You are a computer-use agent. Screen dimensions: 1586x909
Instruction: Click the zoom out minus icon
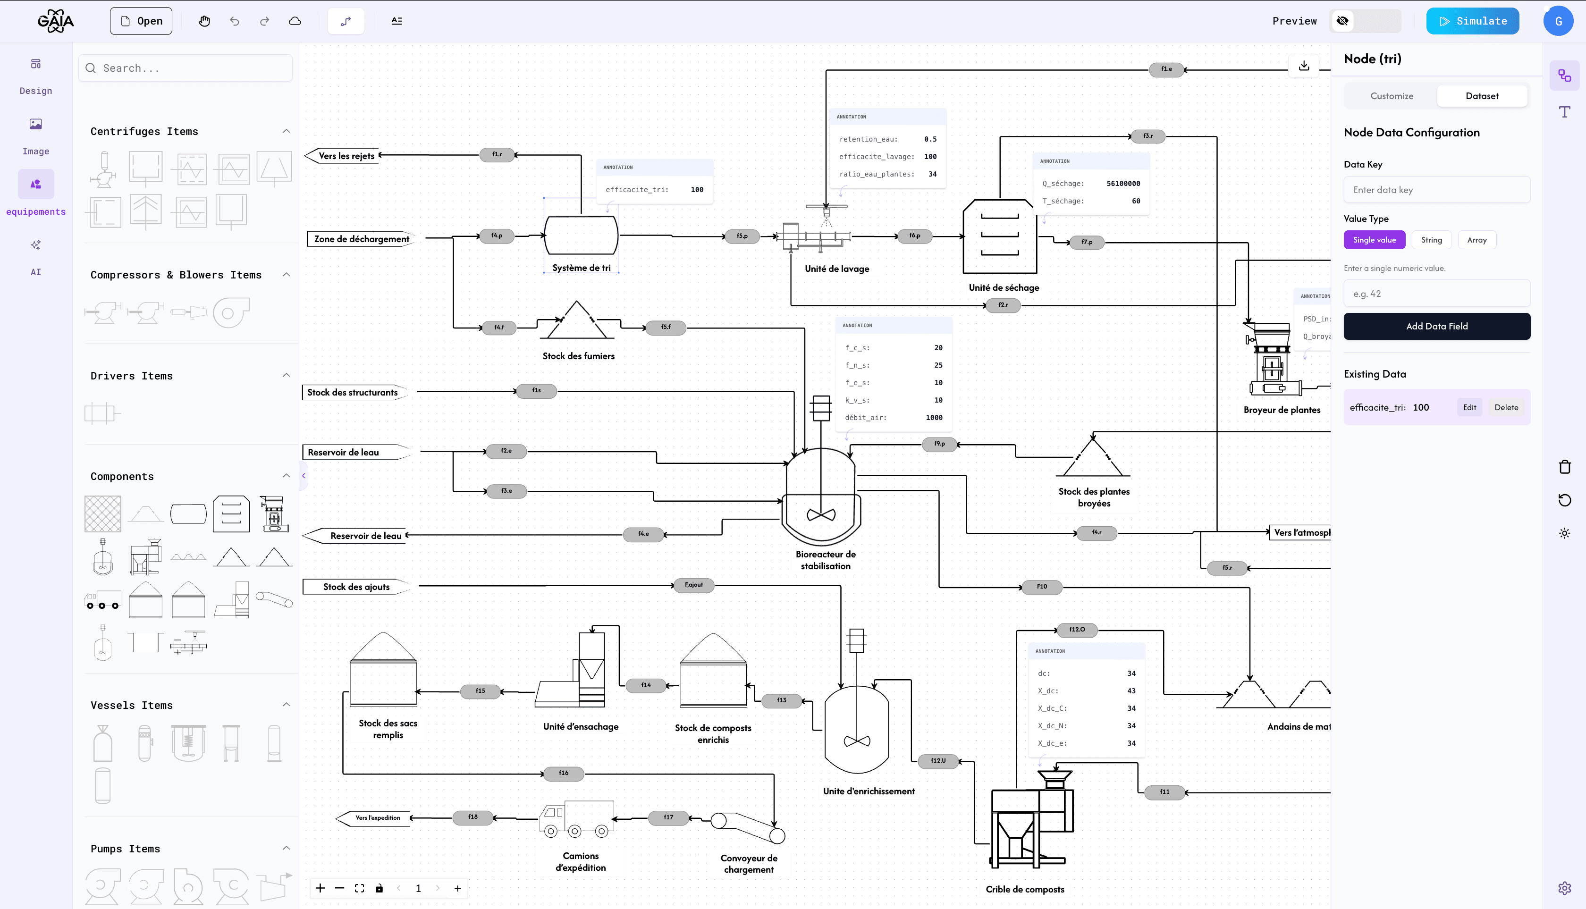coord(340,888)
